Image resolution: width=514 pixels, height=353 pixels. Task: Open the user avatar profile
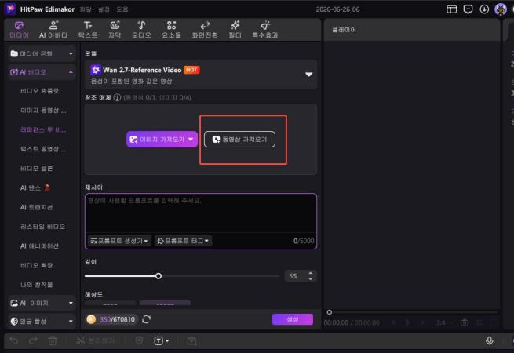[x=501, y=9]
